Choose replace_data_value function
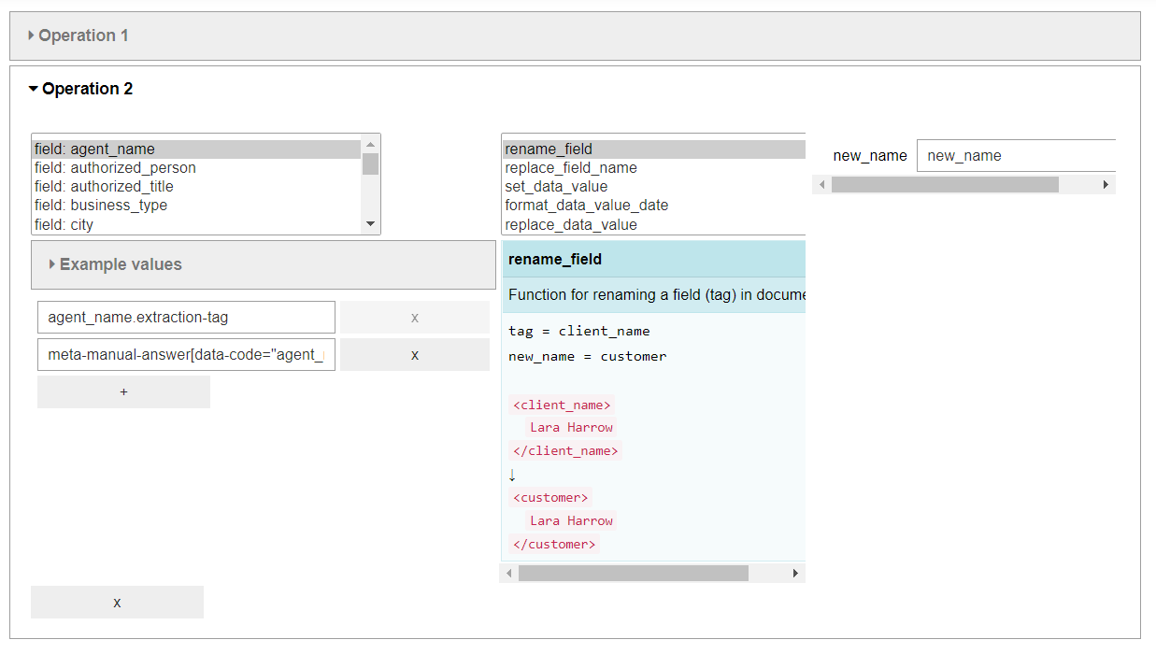The width and height of the screenshot is (1156, 654). pos(654,224)
